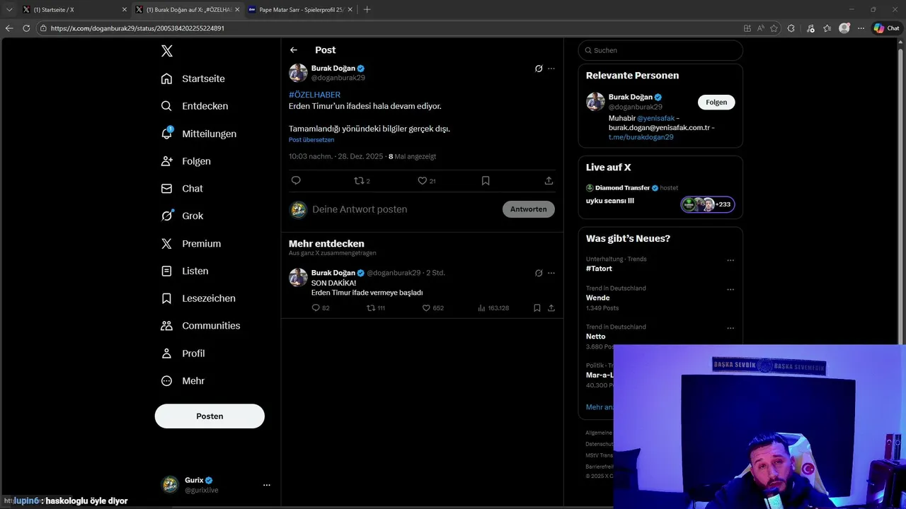Open more options on SON DAKİKA post
906x509 pixels.
(551, 273)
